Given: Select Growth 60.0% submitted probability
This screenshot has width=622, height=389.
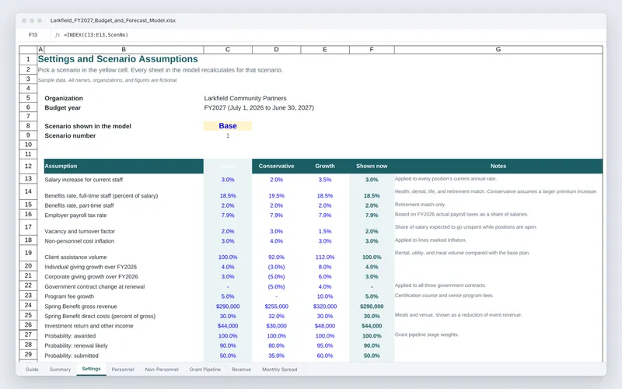Looking at the screenshot, I should (325, 356).
